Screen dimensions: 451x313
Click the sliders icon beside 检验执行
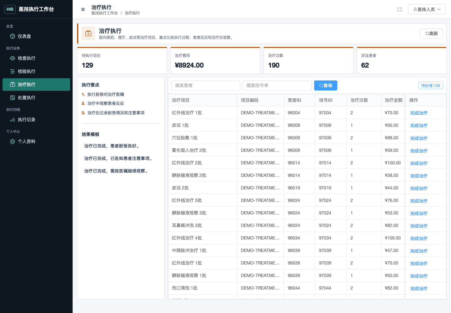click(x=13, y=71)
